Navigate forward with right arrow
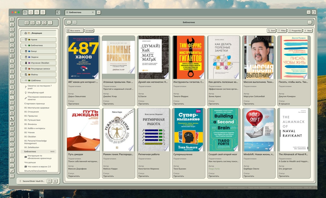 pos(74,22)
